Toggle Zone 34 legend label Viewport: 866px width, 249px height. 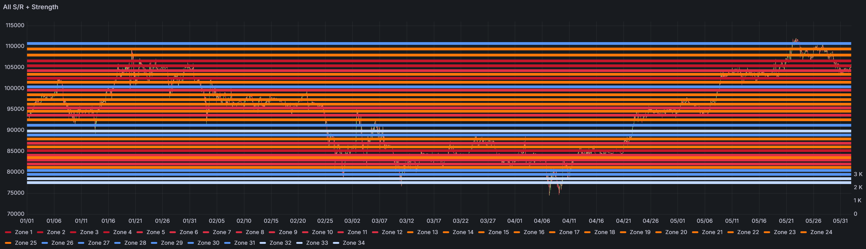point(354,243)
